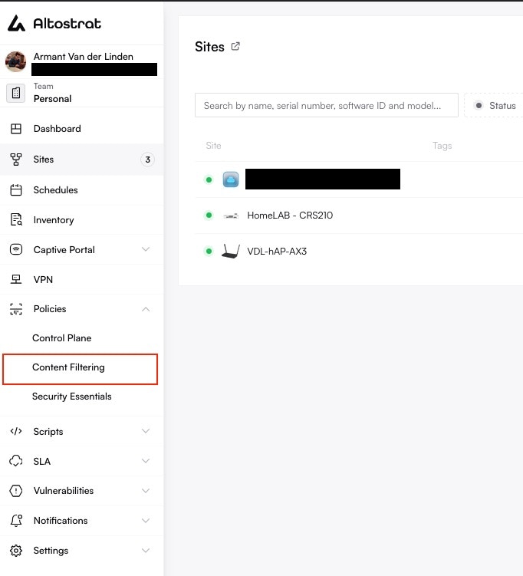Open the HomeLAB - CRS210 site

pyautogui.click(x=290, y=216)
